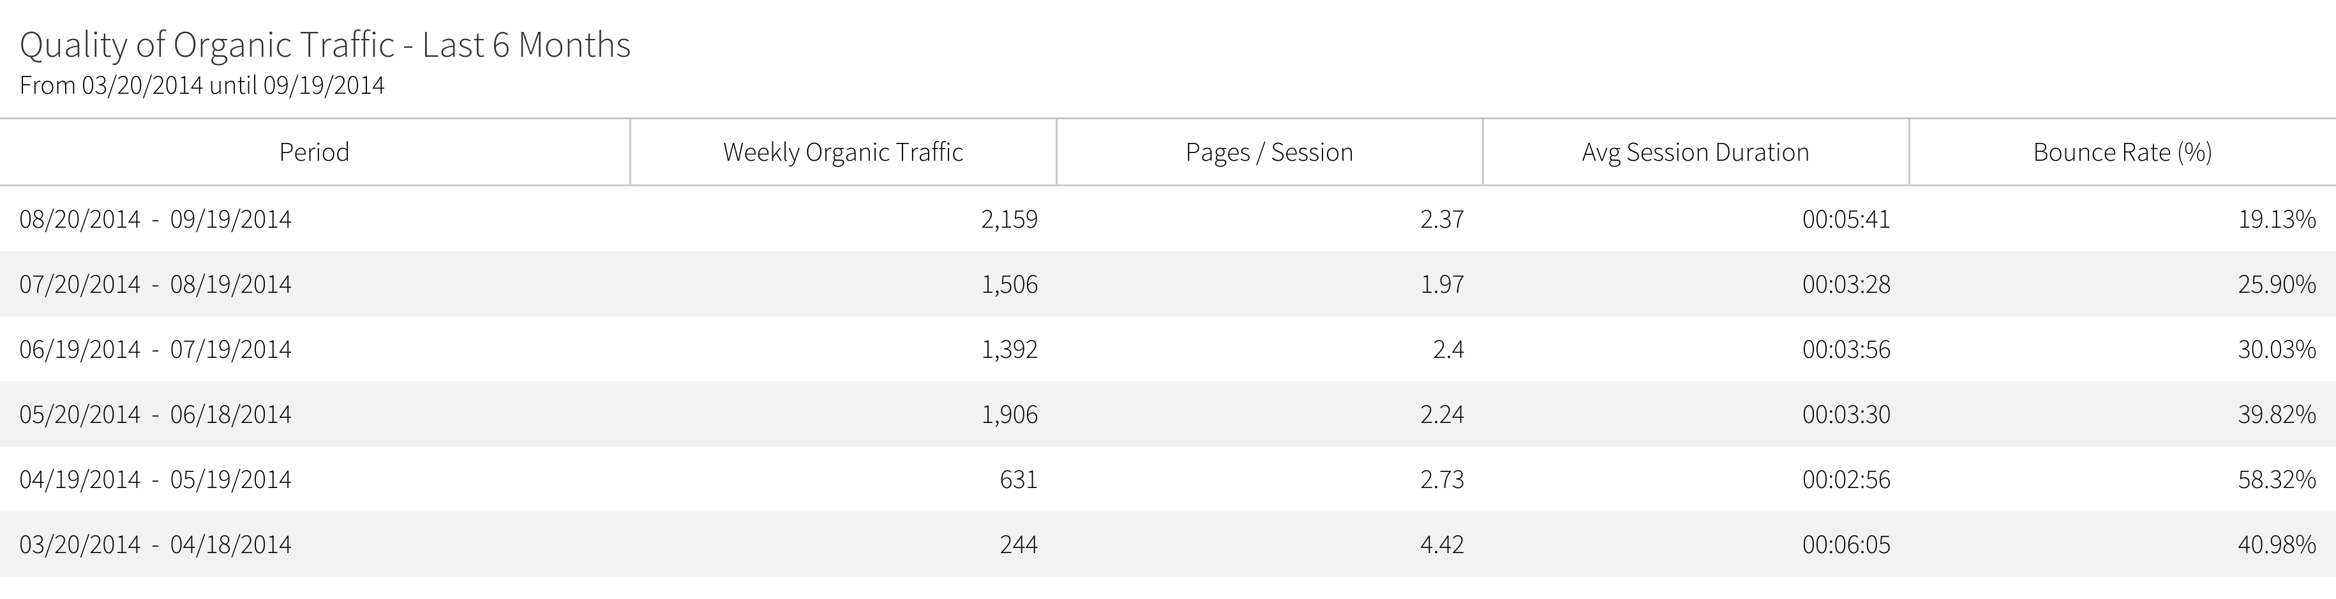Click the 58.32% bounce rate cell
The image size is (2336, 599).
(x=2276, y=479)
